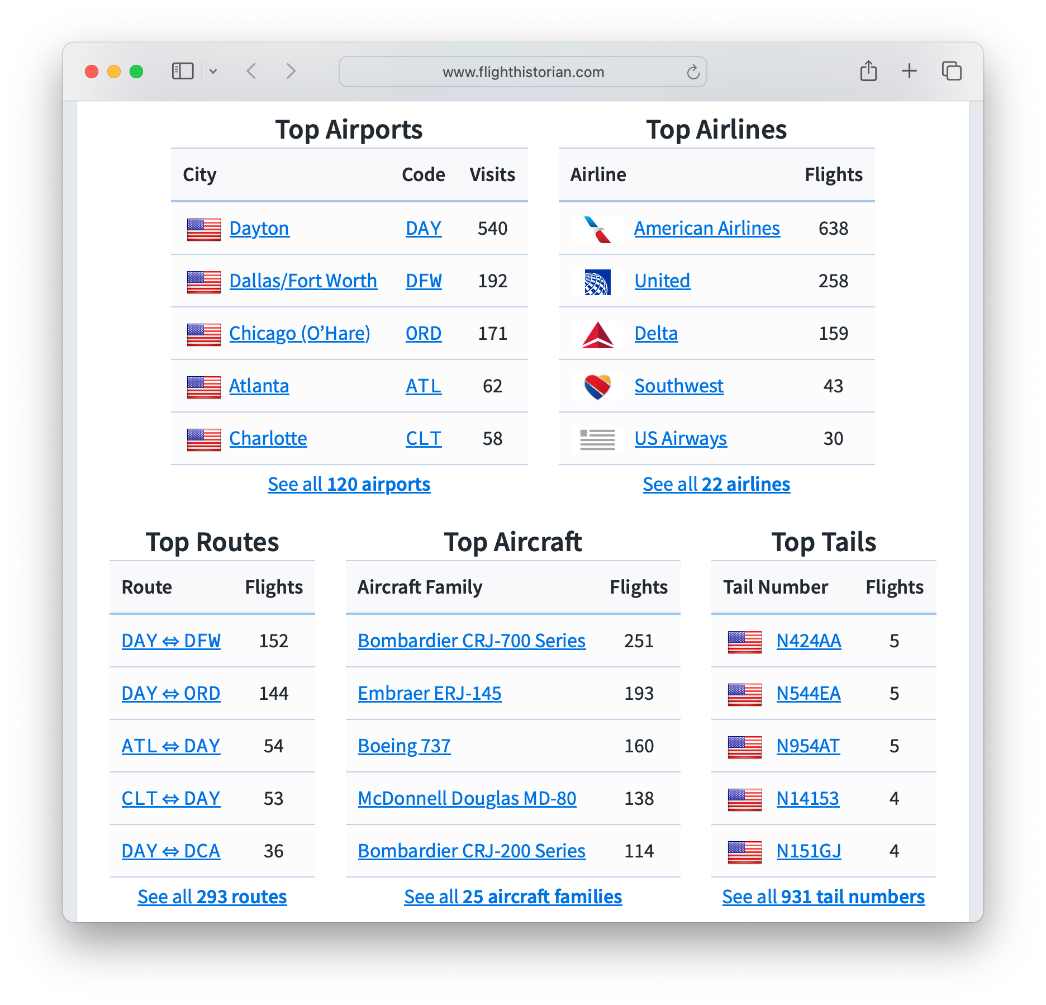Screen dimensions: 1046x1005
Task: Expand the sidebar options dropdown chevron
Action: pyautogui.click(x=213, y=72)
